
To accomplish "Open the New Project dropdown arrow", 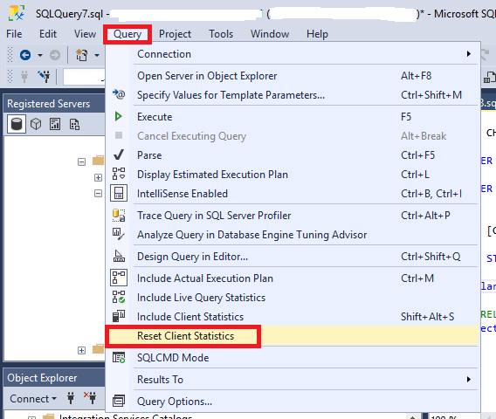I will (x=97, y=55).
